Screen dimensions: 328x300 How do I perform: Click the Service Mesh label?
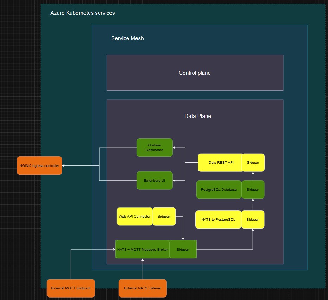pyautogui.click(x=127, y=38)
